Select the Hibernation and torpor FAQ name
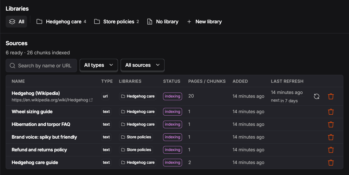This screenshot has width=349, height=175. coord(41,124)
